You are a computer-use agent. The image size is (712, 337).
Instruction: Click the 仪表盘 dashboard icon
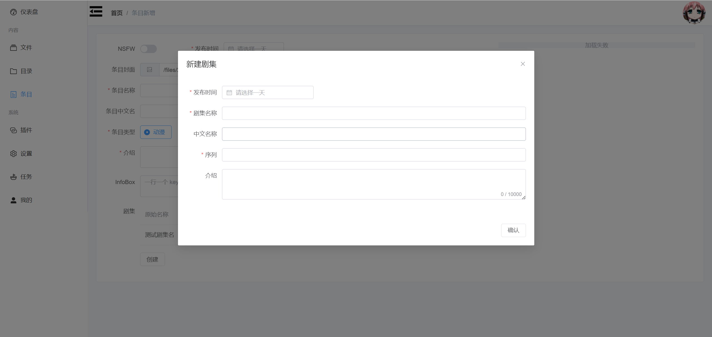point(13,12)
